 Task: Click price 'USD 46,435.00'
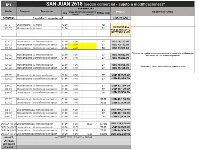[121, 68]
